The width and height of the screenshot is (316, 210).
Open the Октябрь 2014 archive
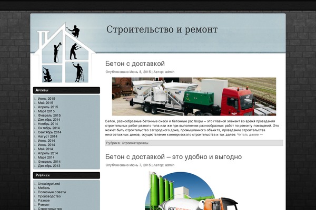pos(49,128)
